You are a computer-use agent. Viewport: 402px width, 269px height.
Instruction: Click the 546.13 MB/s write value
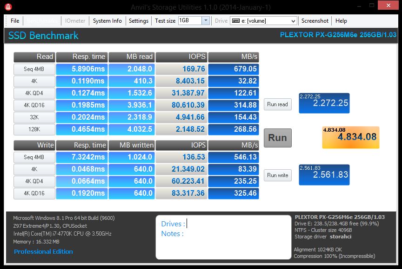[234, 157]
